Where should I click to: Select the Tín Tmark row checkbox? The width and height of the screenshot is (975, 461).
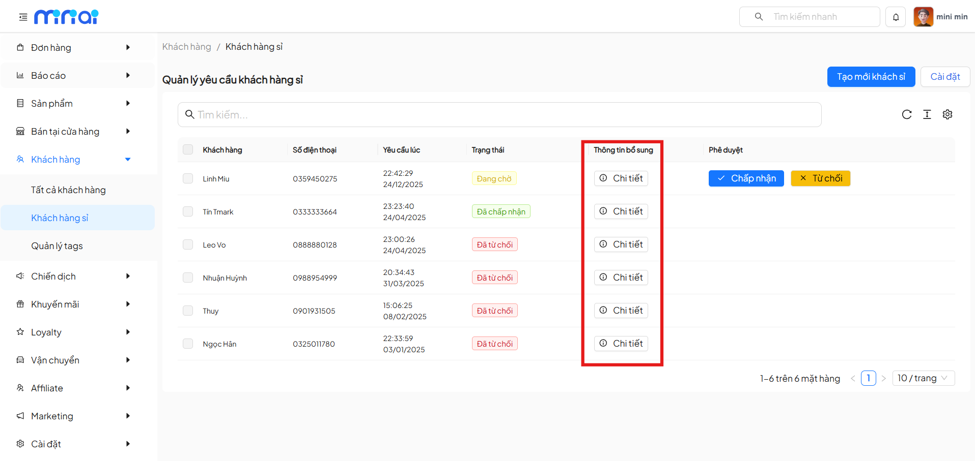188,211
